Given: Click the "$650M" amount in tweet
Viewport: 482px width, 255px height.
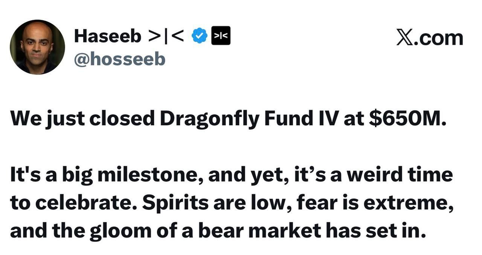Looking at the screenshot, I should [408, 118].
